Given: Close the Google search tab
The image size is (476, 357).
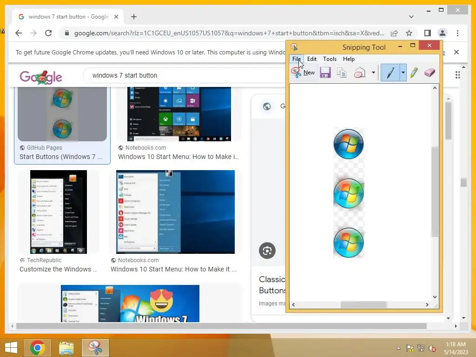Looking at the screenshot, I should tap(116, 17).
